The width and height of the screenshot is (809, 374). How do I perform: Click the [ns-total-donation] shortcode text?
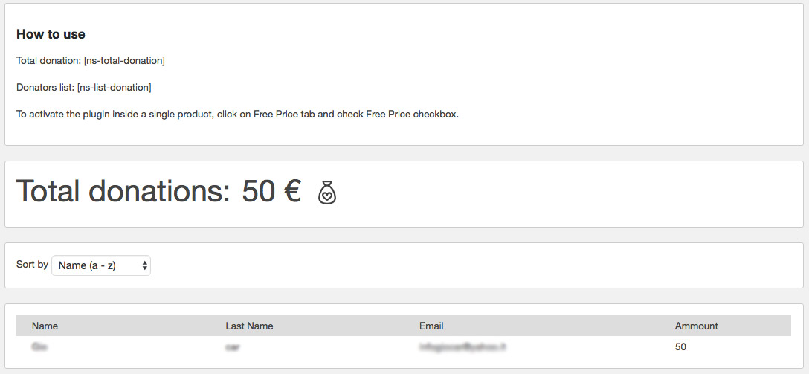tap(124, 61)
